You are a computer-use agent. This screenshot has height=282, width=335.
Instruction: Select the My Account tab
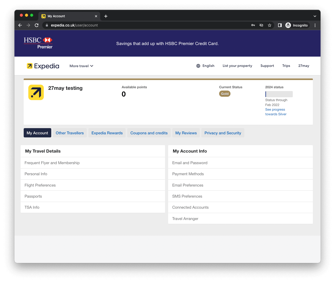pos(37,133)
